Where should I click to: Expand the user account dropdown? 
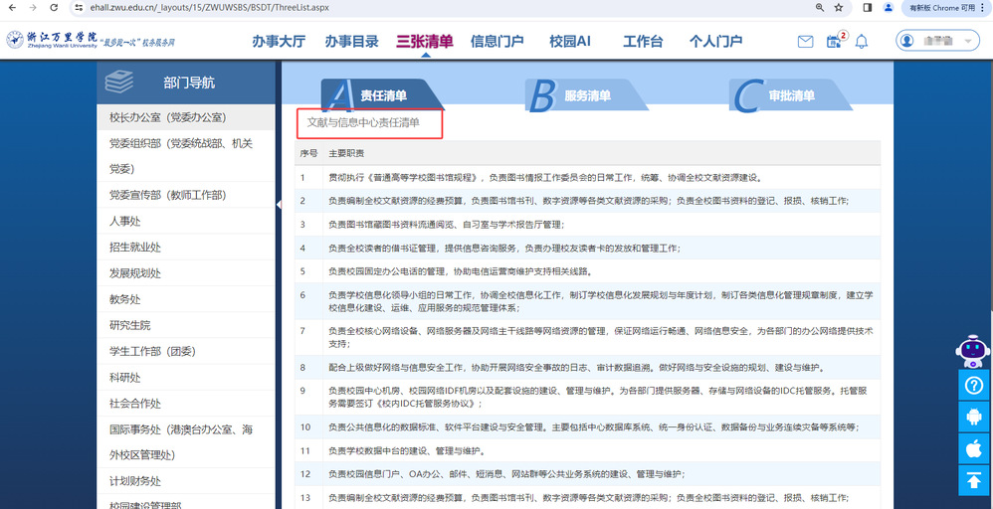[x=937, y=41]
